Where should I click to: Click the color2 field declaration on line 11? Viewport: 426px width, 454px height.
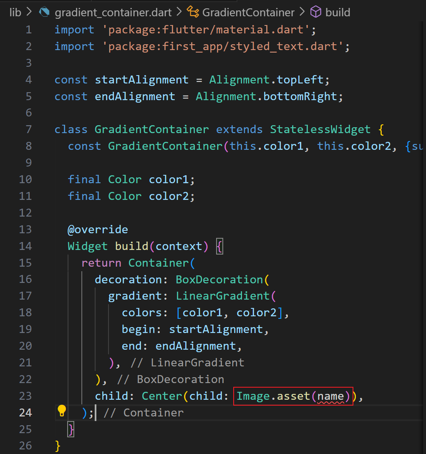point(169,196)
